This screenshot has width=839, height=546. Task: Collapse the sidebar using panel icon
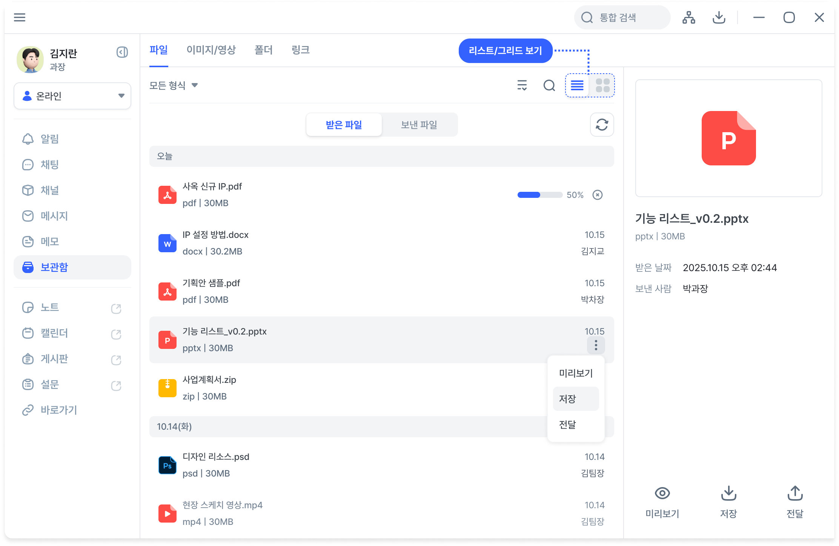click(x=122, y=52)
